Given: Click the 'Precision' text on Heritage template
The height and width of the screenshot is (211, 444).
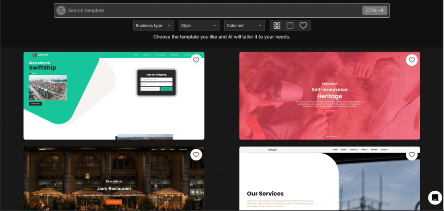Looking at the screenshot, I should [330, 84].
